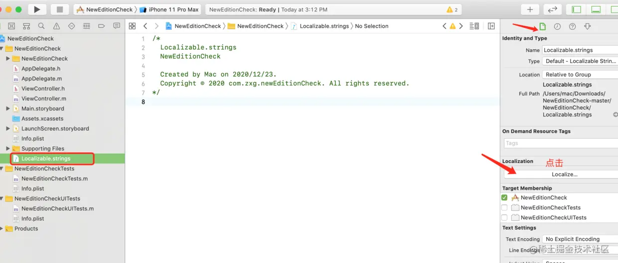
Task: Place cursor on the Copyright comment line
Action: point(285,84)
